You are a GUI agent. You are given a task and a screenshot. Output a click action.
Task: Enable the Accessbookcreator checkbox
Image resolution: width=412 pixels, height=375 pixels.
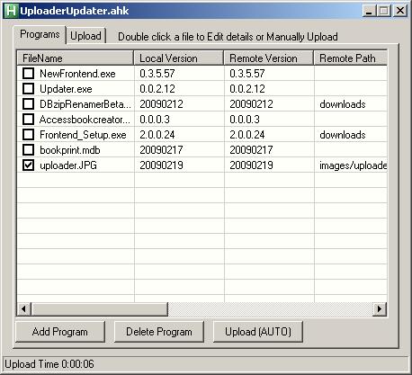28,119
